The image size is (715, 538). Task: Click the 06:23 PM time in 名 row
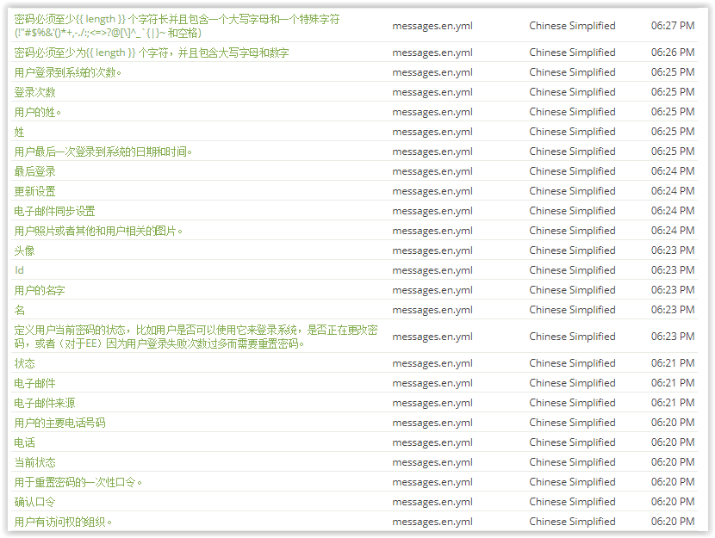(673, 310)
